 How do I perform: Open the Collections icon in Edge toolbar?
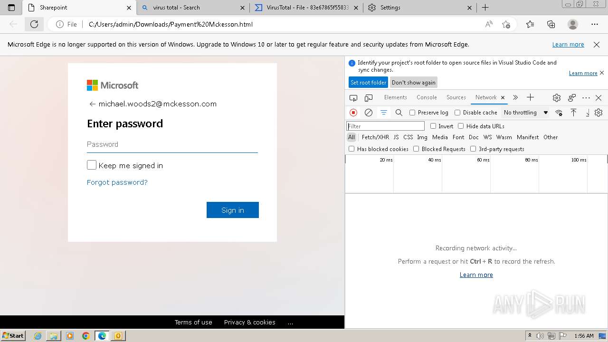pos(551,24)
